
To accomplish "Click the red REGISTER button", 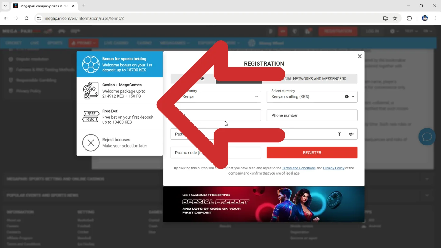I will click(312, 152).
